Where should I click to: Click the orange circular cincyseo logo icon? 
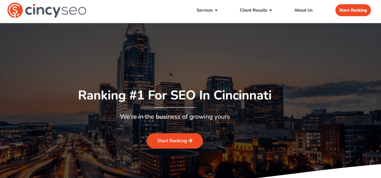pyautogui.click(x=15, y=10)
